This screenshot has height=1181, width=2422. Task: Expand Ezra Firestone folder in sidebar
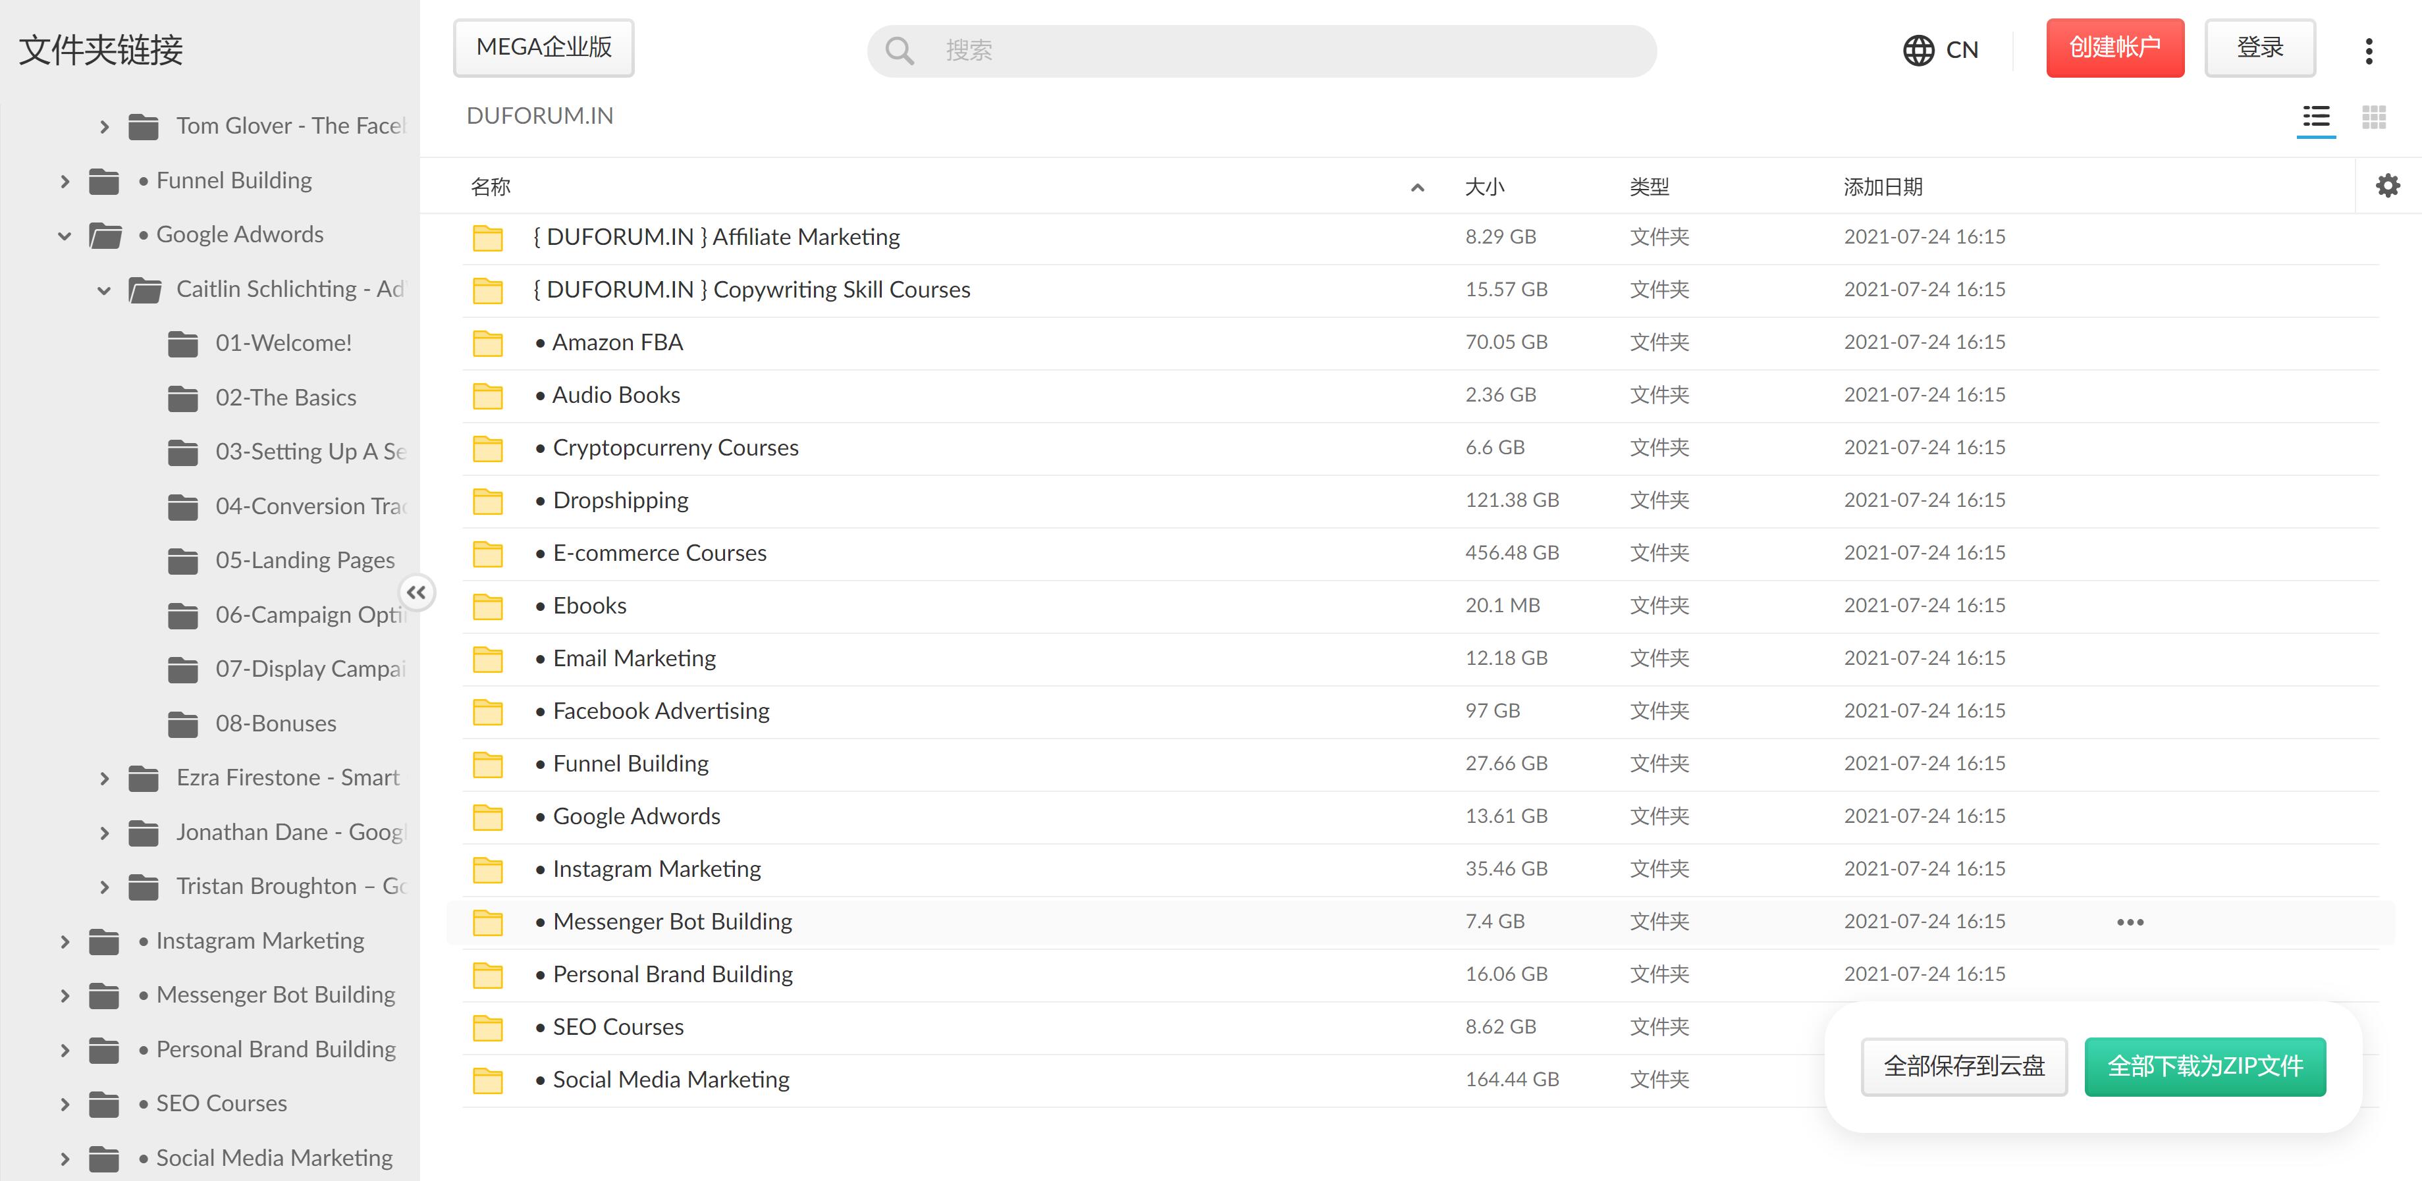tap(104, 779)
